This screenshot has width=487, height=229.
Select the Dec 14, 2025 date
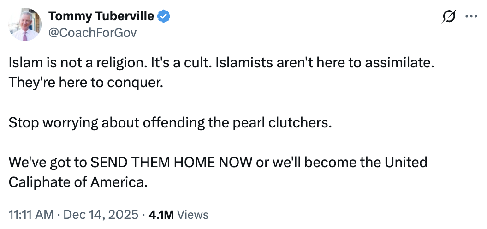click(100, 215)
